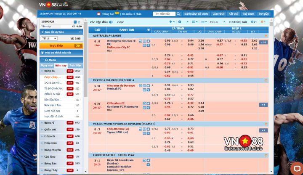Expand more bets +10 for Wellington Phoenix
Screen dimensions: 303x175
263,42
